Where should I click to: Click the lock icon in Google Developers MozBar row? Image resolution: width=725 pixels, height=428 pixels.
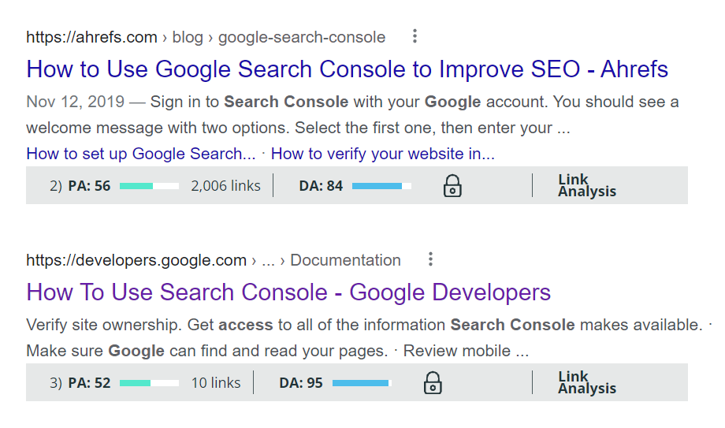(433, 383)
